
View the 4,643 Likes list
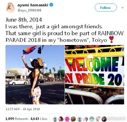[39, 119]
